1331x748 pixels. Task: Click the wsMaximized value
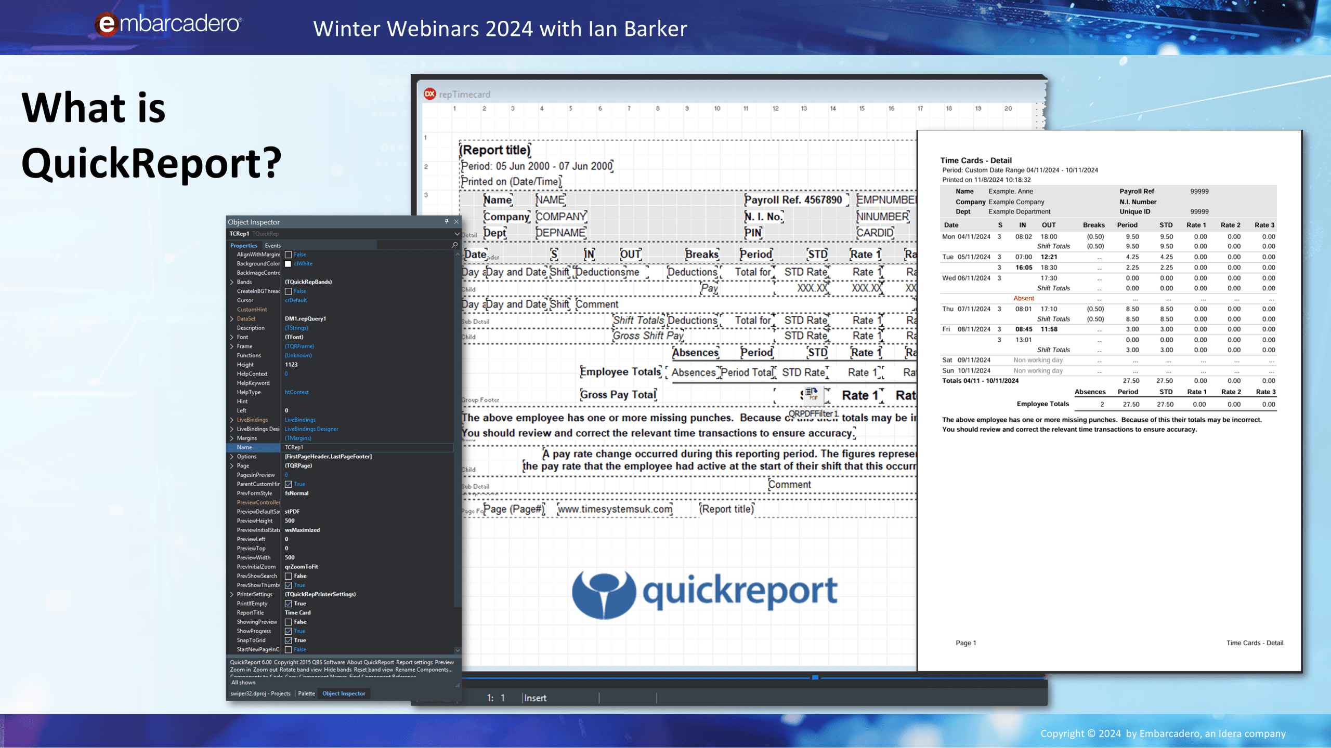pyautogui.click(x=302, y=530)
